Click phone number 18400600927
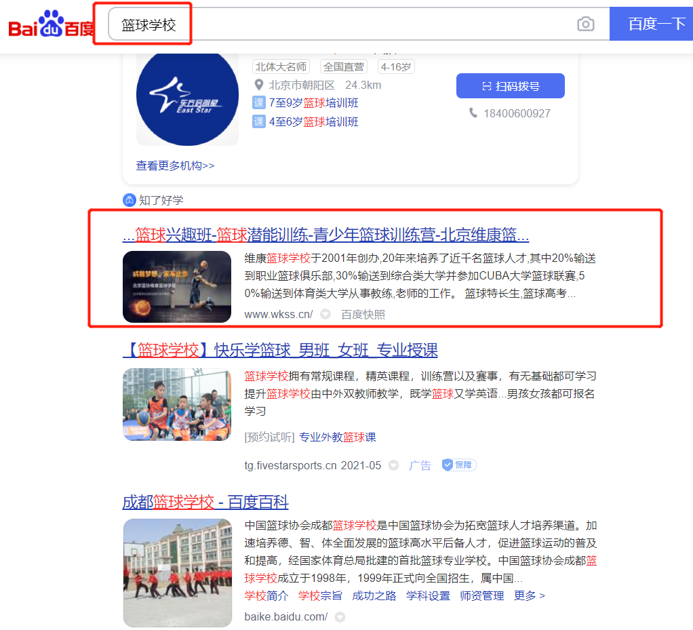 [517, 114]
